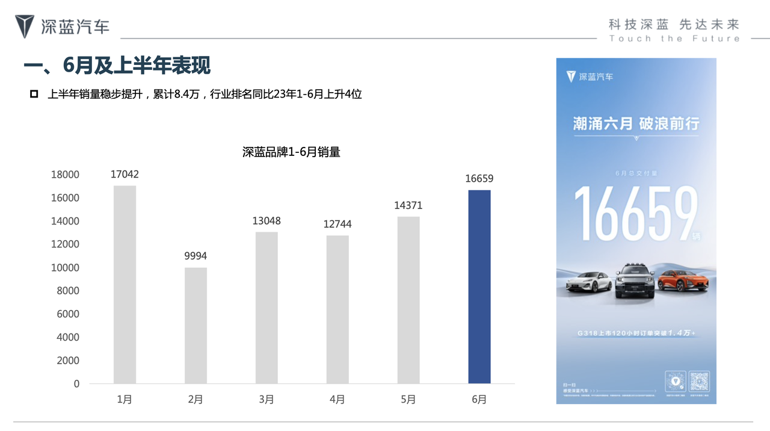
Task: Click the y-axis value 8000
Action: click(68, 291)
